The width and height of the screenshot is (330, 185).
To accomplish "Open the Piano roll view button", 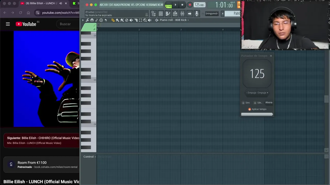I will point(168,13).
